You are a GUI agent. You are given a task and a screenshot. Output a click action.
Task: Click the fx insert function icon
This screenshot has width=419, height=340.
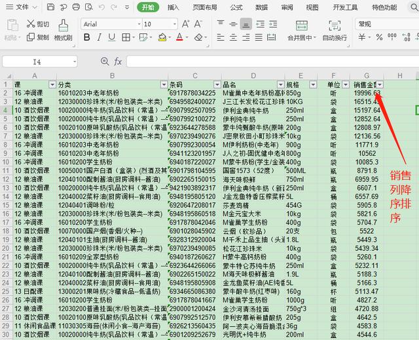coord(118,62)
